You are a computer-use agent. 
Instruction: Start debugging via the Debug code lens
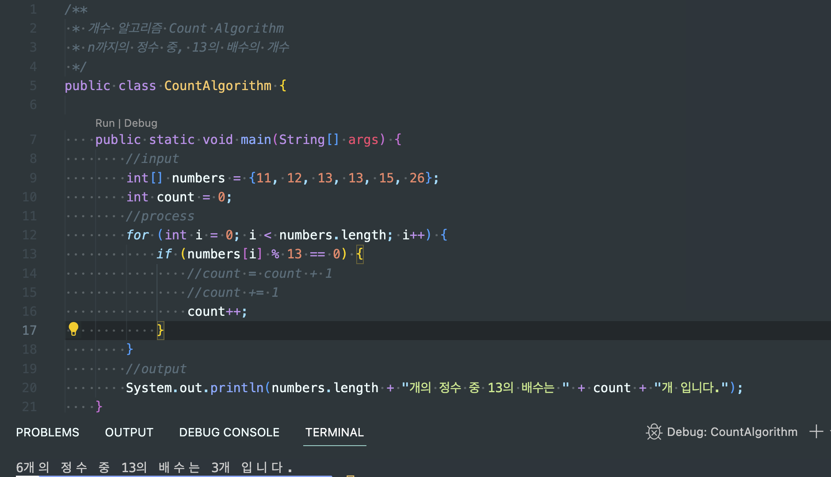pyautogui.click(x=141, y=123)
